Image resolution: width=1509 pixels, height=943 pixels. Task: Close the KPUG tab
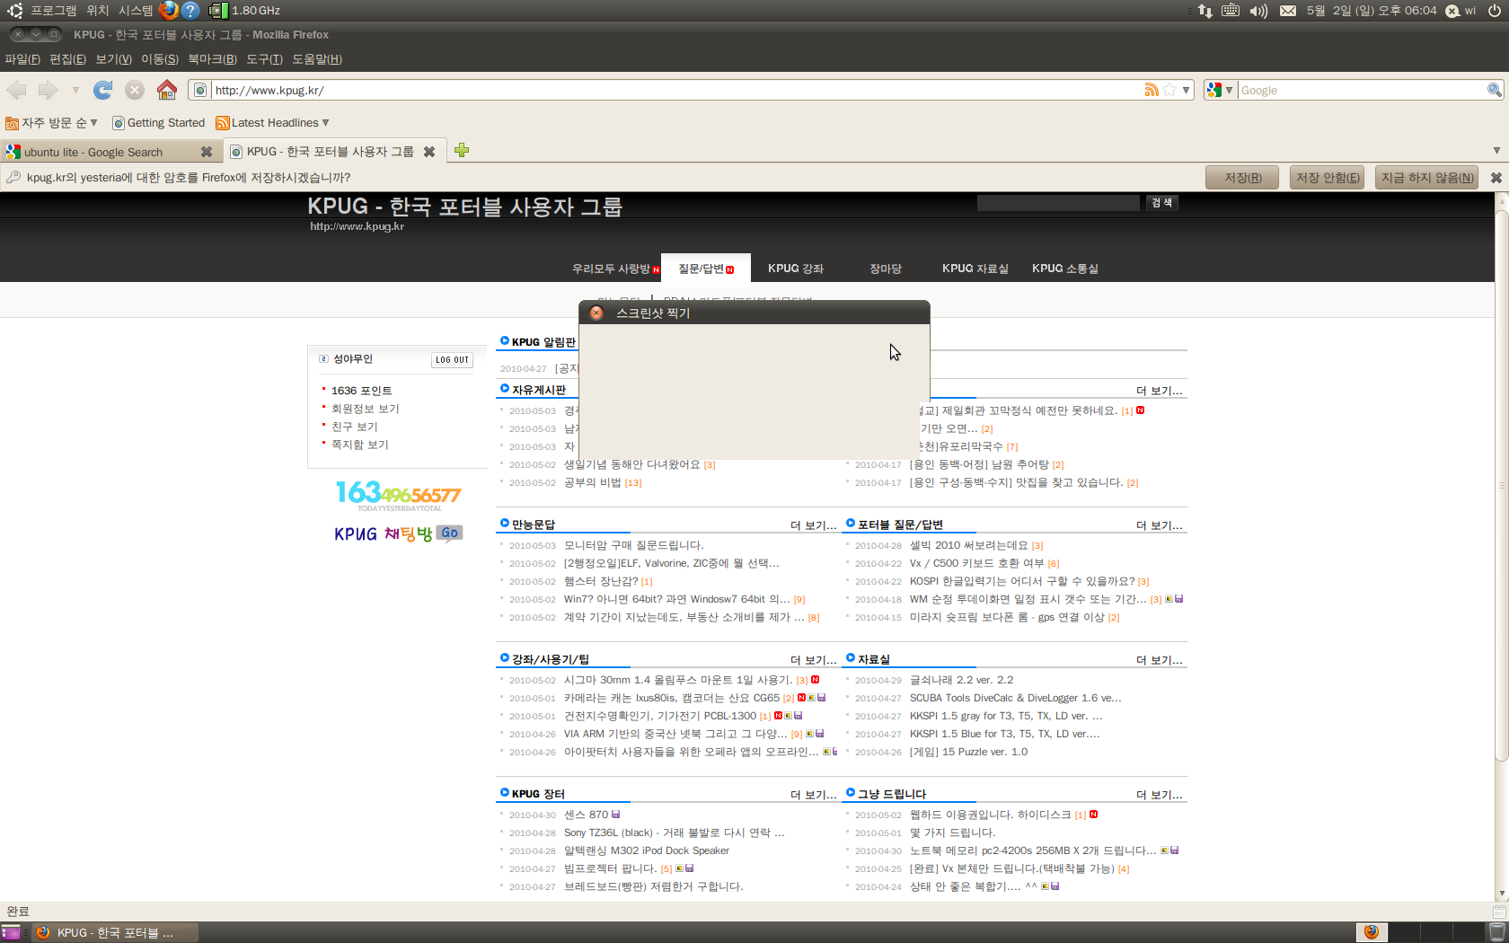429,152
